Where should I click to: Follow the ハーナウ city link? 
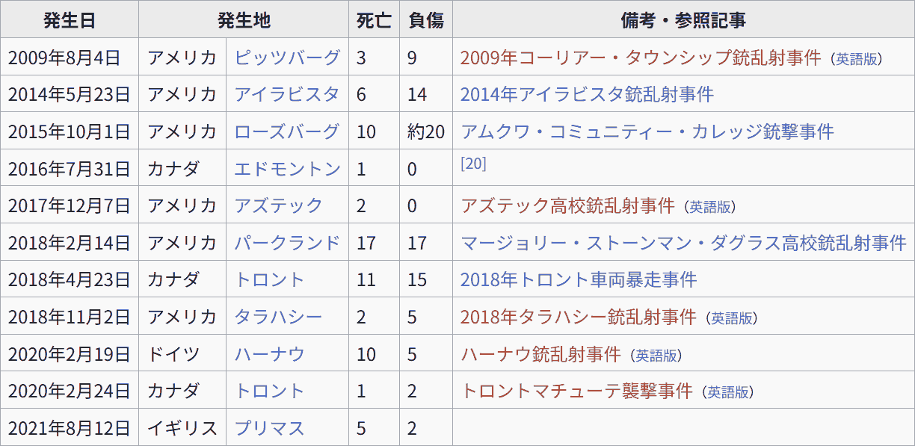pyautogui.click(x=269, y=354)
